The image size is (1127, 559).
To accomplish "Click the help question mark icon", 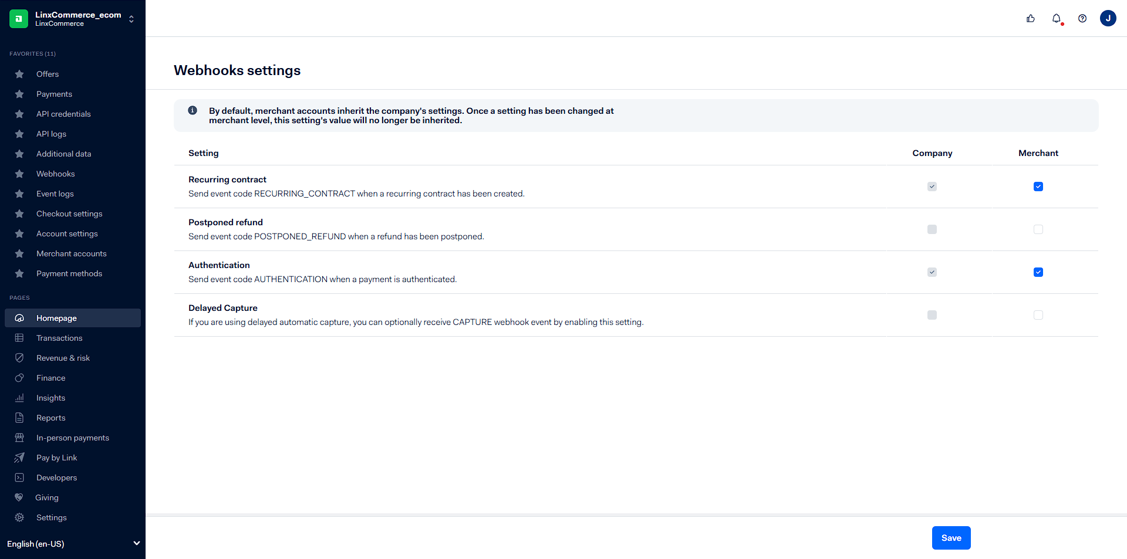I will (1082, 19).
